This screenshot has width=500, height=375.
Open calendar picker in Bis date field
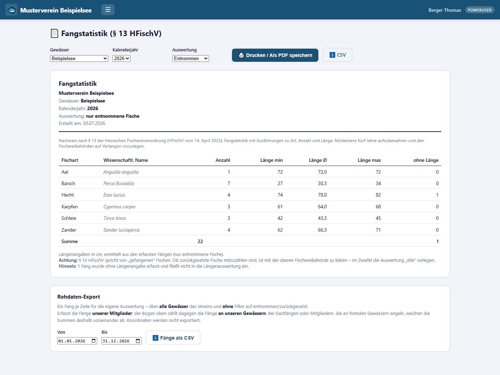[x=138, y=341]
